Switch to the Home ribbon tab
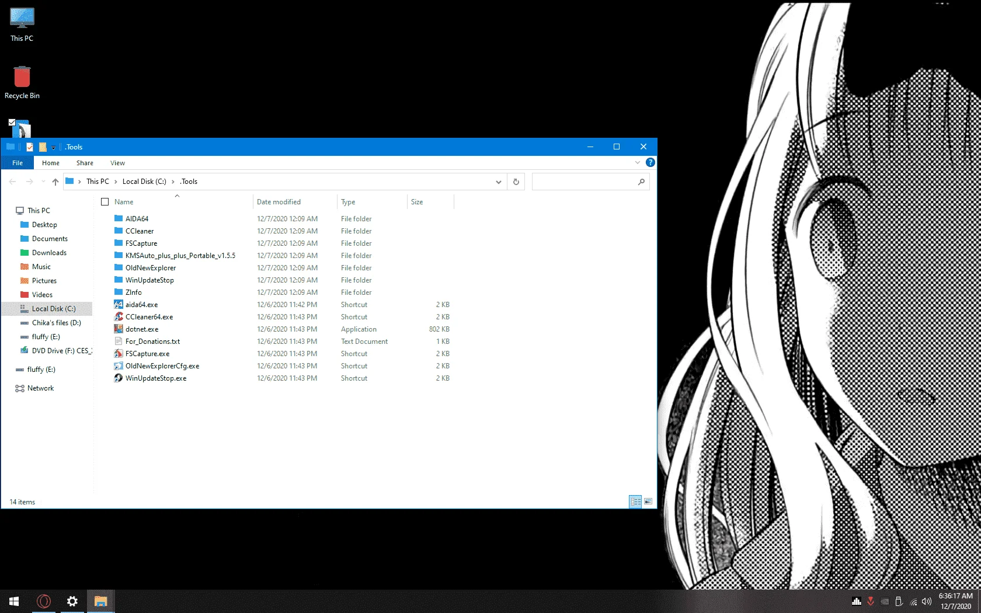The image size is (981, 613). pyautogui.click(x=51, y=163)
